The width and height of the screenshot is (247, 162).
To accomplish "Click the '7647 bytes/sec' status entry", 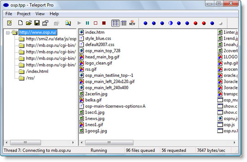I will [x=211, y=150].
